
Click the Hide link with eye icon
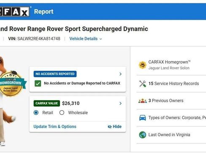pos(114,127)
